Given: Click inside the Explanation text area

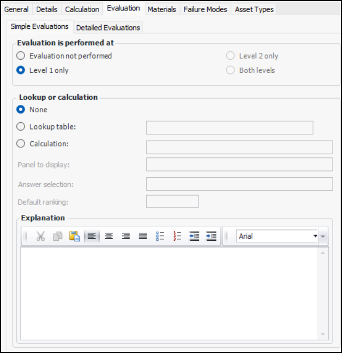Looking at the screenshot, I should point(169,294).
